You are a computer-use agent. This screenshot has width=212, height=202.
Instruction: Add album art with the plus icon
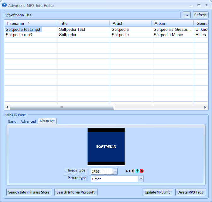coord(137,171)
